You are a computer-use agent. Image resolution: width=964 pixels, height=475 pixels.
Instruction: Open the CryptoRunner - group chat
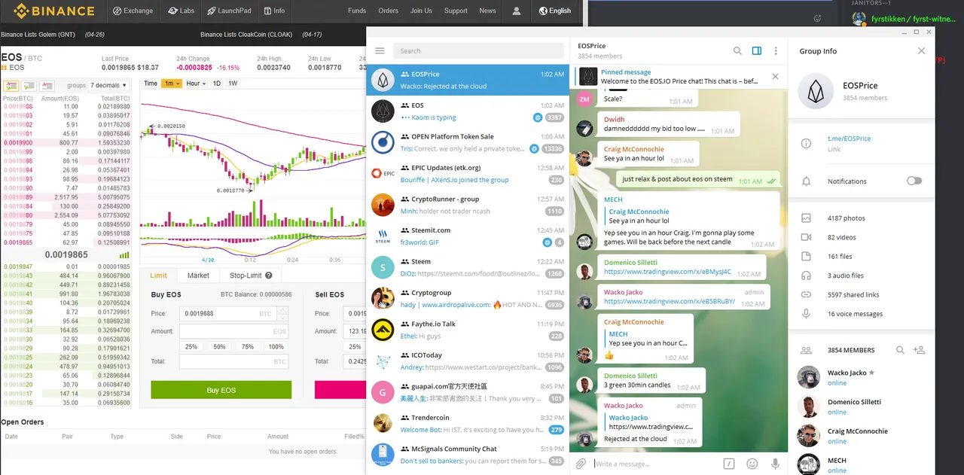tap(468, 205)
